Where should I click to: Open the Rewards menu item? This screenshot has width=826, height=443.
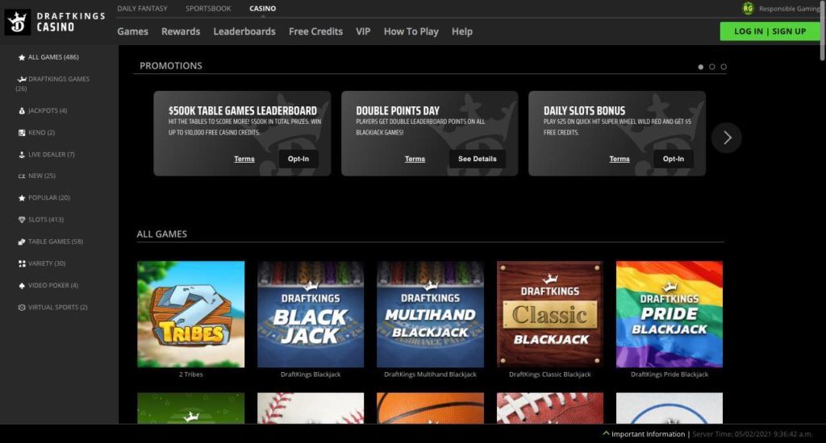pyautogui.click(x=181, y=31)
